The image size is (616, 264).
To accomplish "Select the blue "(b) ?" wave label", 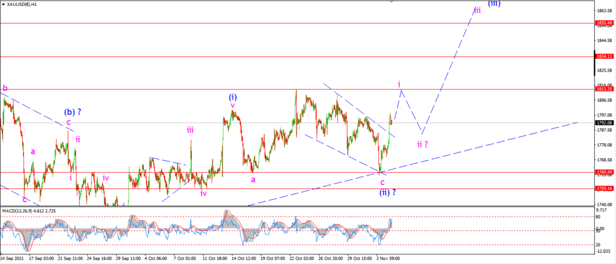I will pos(72,112).
